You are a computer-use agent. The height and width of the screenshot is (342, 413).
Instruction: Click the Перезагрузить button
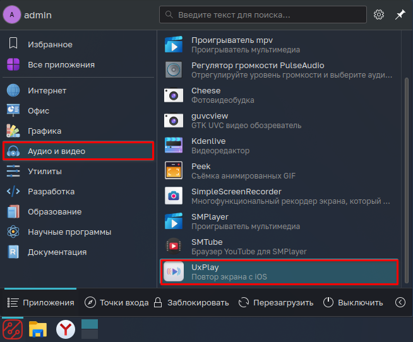pos(276,302)
